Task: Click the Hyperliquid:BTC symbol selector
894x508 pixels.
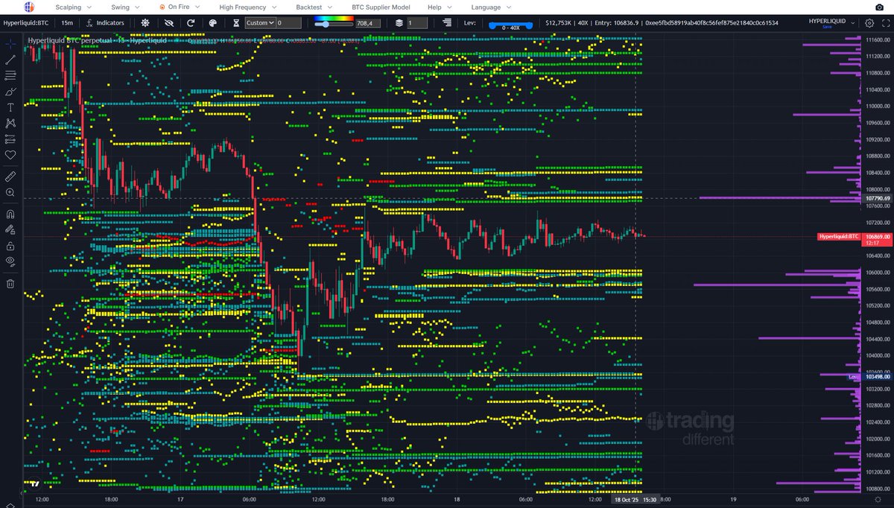Action: [x=28, y=23]
